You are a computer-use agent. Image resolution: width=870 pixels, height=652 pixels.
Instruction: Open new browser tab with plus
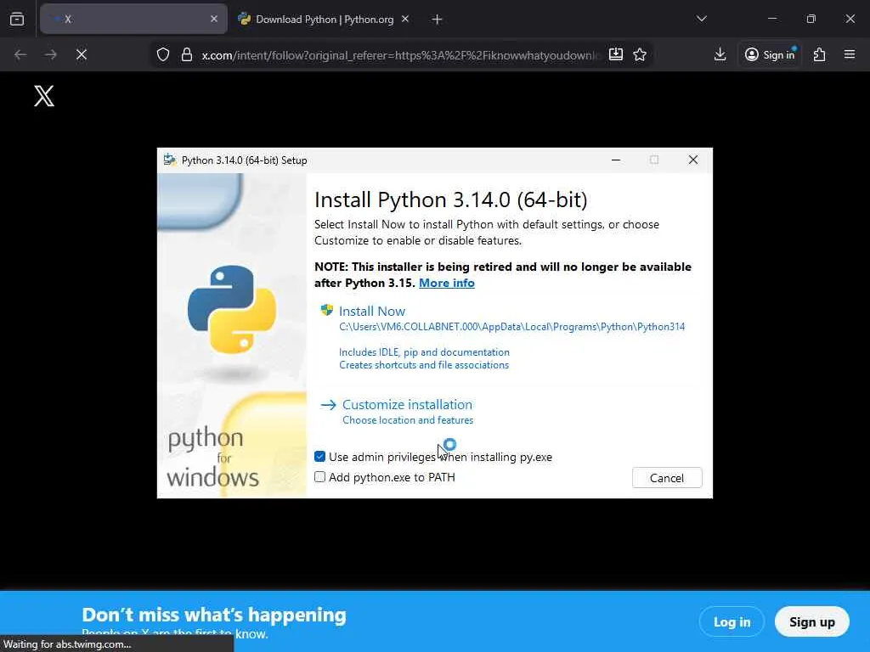437,19
